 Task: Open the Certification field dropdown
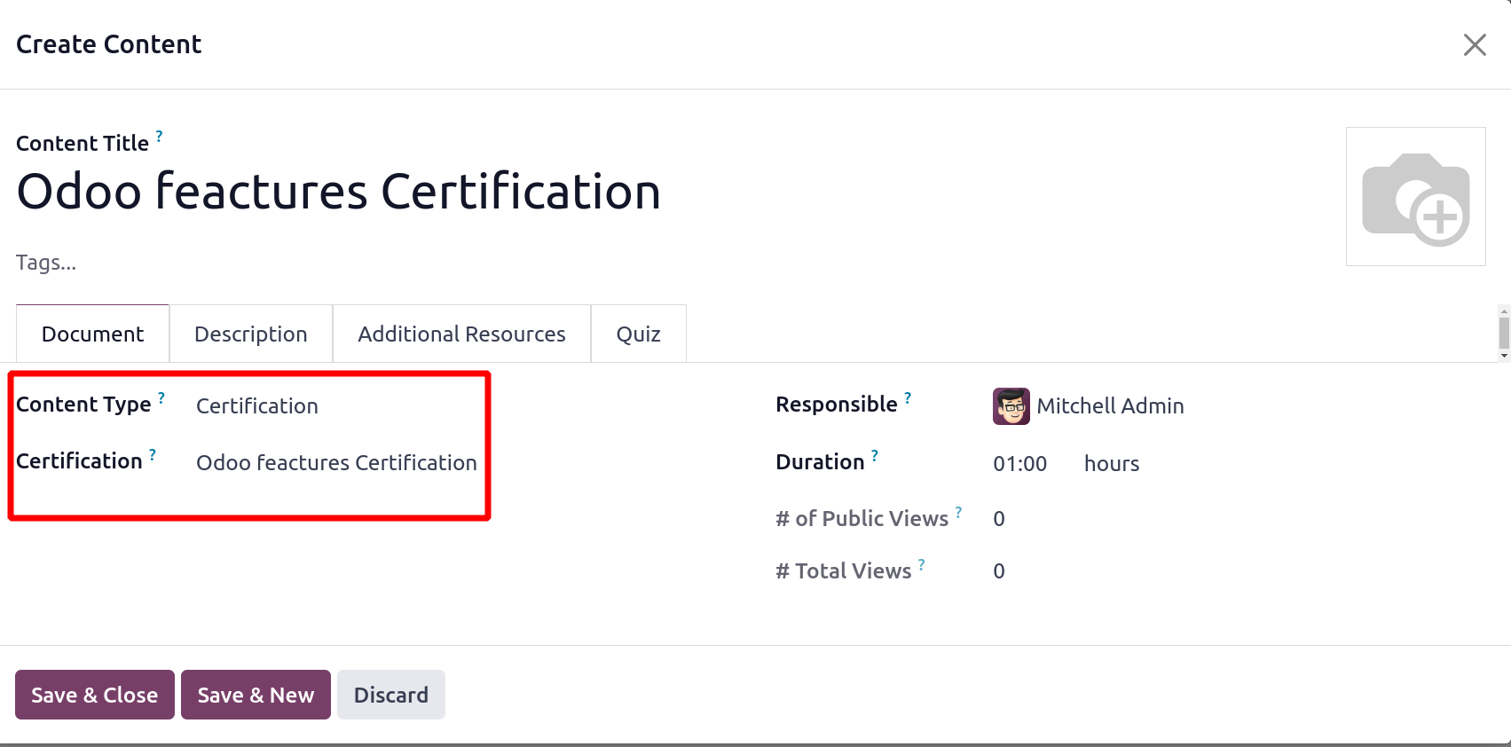click(x=337, y=463)
